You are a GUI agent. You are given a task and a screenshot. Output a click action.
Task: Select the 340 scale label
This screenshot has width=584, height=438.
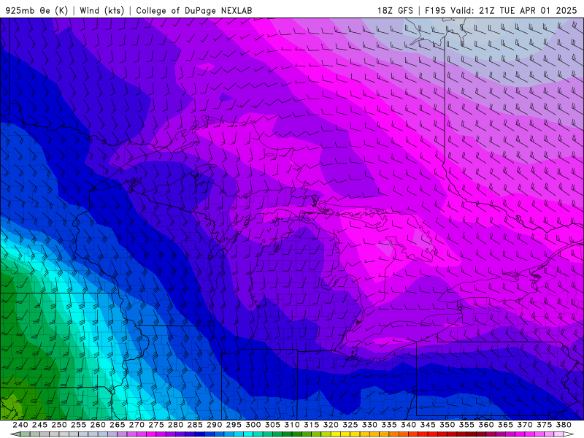408,425
